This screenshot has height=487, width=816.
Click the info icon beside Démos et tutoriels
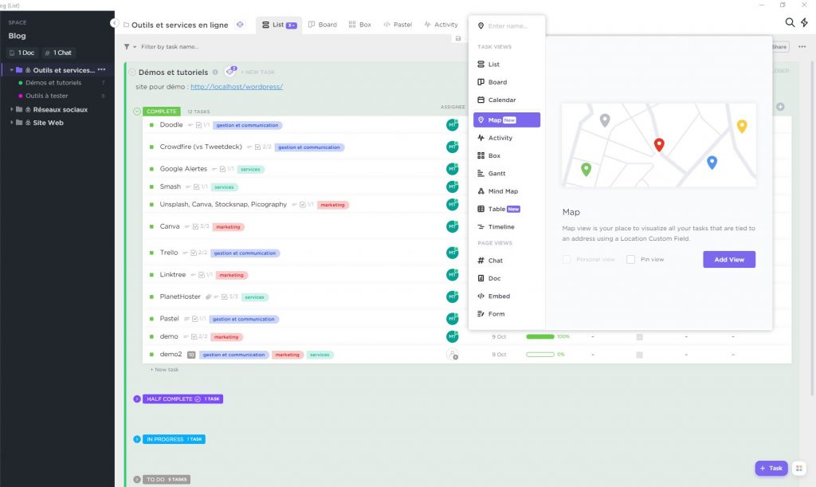coord(215,73)
